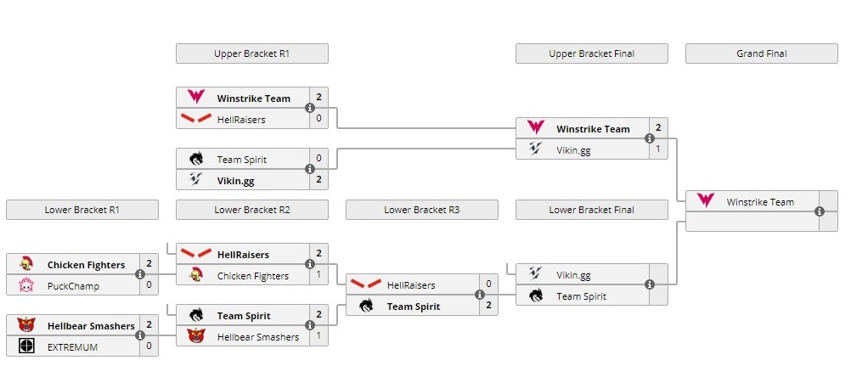Select the Upper Bracket R1 header

click(x=252, y=53)
